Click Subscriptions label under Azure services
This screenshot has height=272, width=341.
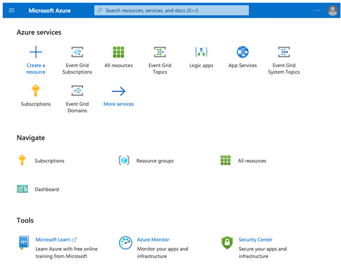[36, 104]
